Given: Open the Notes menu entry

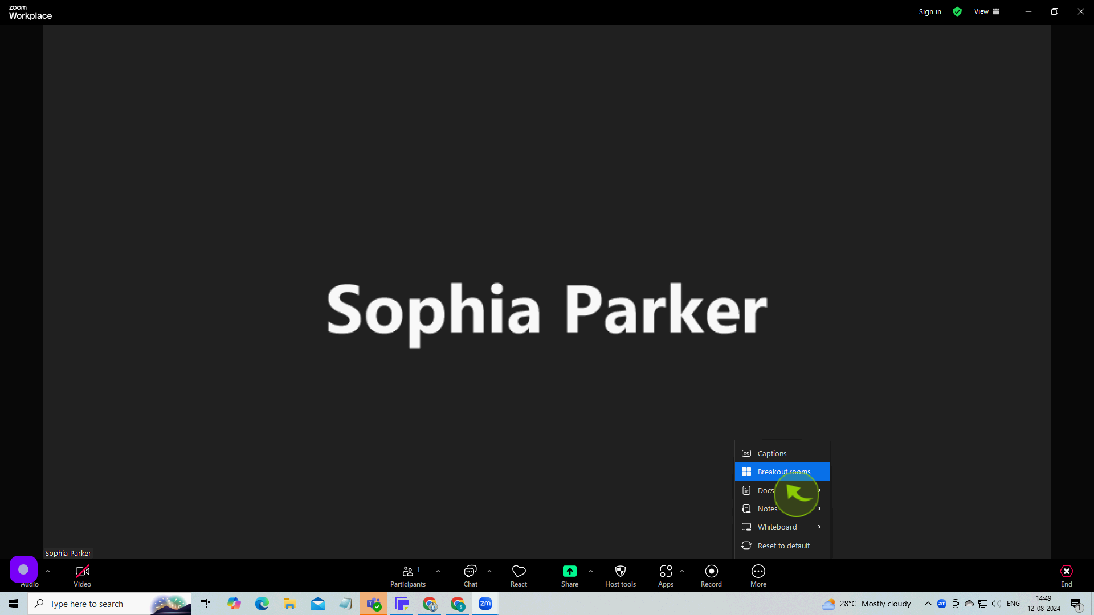Looking at the screenshot, I should tap(782, 509).
